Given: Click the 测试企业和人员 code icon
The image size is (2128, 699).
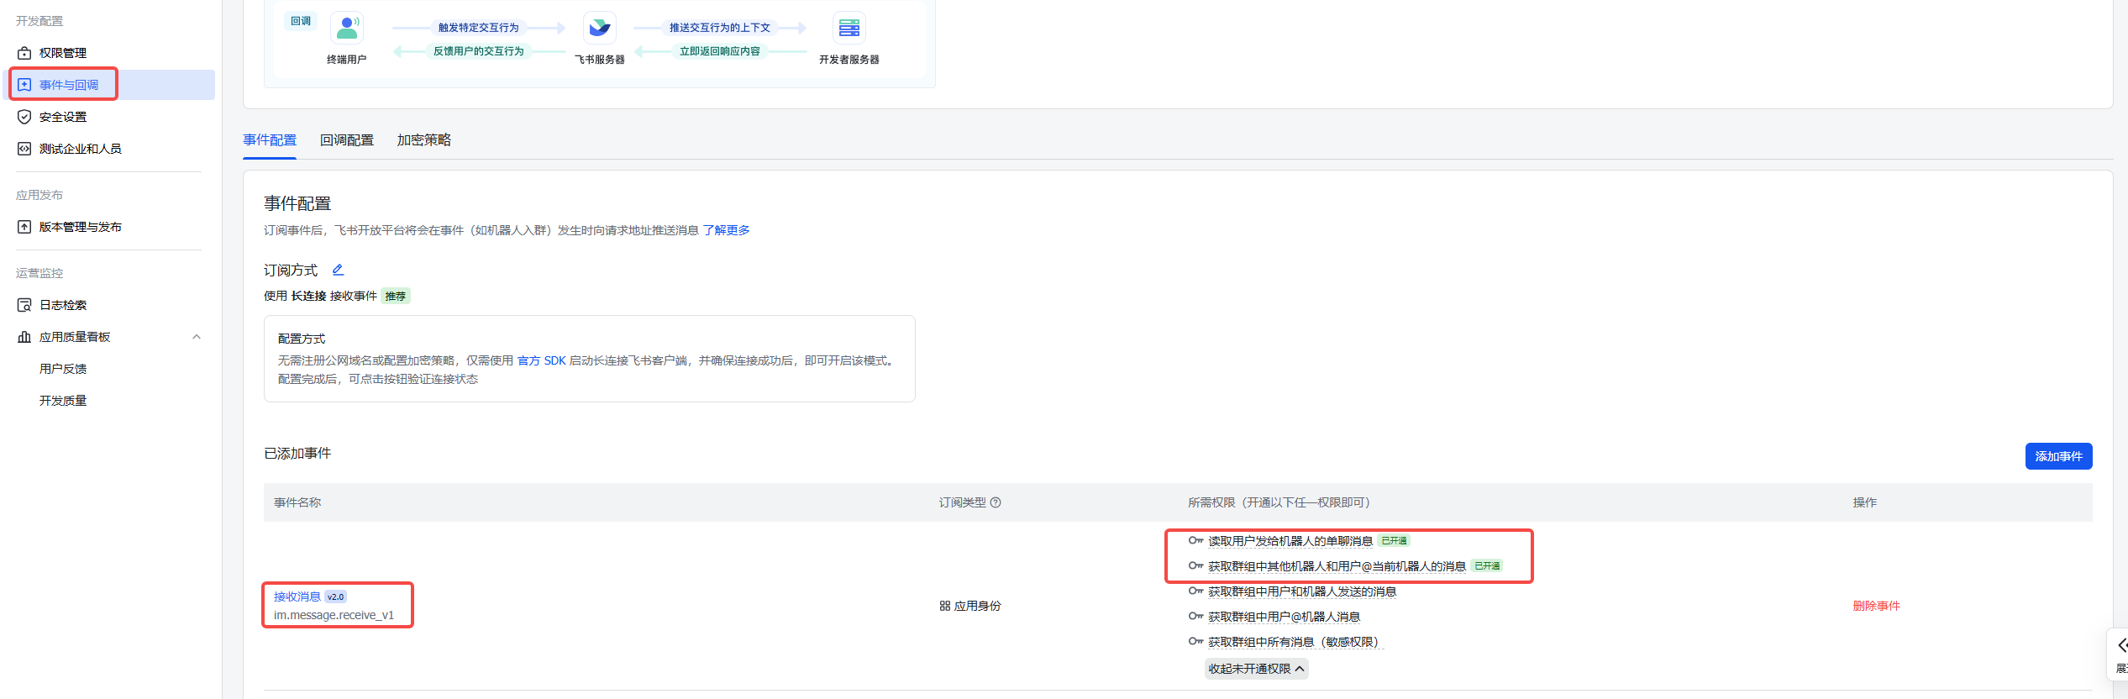Looking at the screenshot, I should tap(24, 149).
